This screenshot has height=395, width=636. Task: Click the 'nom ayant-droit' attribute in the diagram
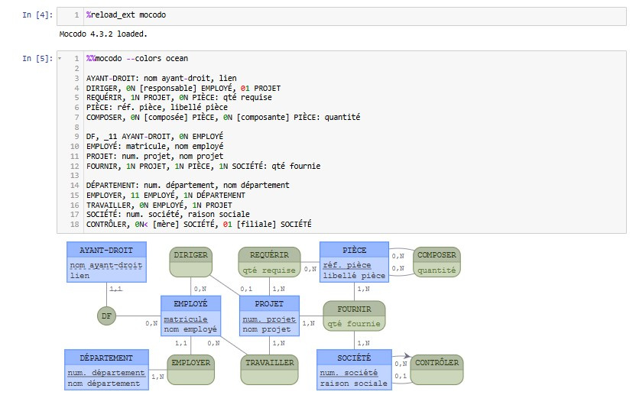[105, 265]
